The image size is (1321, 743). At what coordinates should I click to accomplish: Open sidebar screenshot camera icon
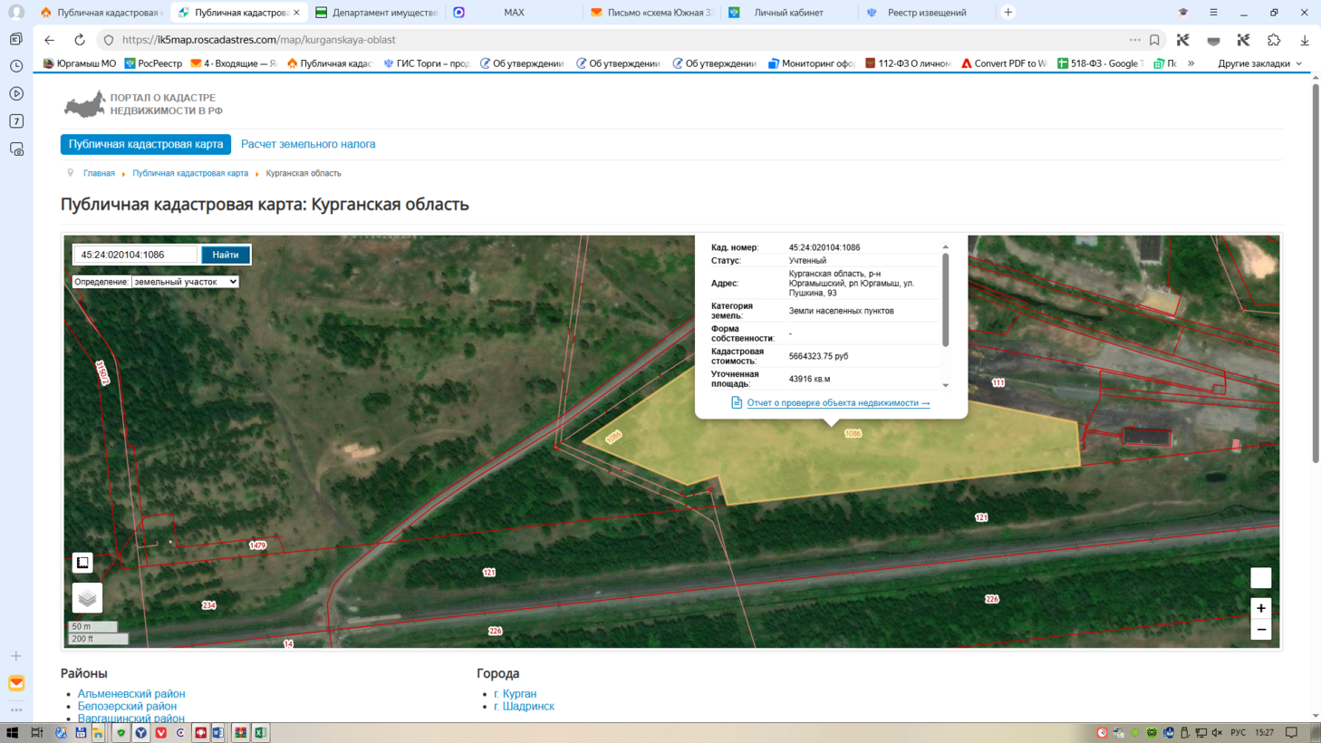point(16,149)
